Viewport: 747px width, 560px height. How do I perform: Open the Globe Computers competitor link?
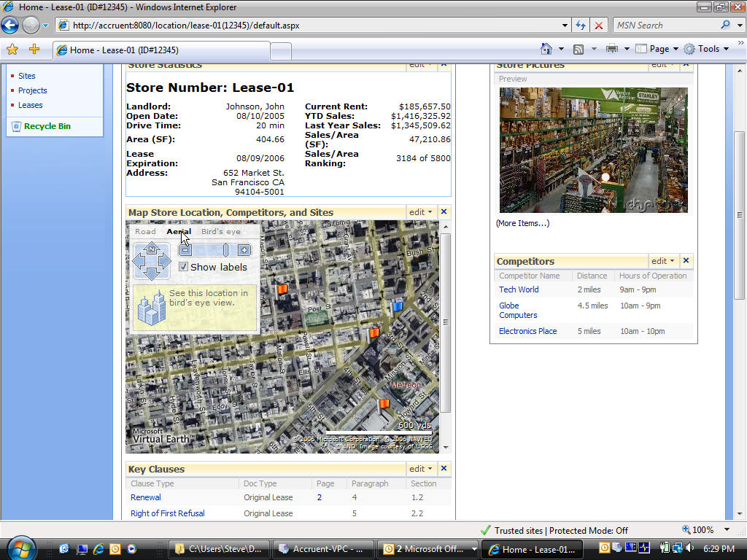pyautogui.click(x=517, y=311)
